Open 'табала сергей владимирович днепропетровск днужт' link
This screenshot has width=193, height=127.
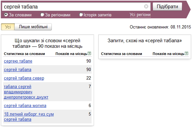(26, 92)
